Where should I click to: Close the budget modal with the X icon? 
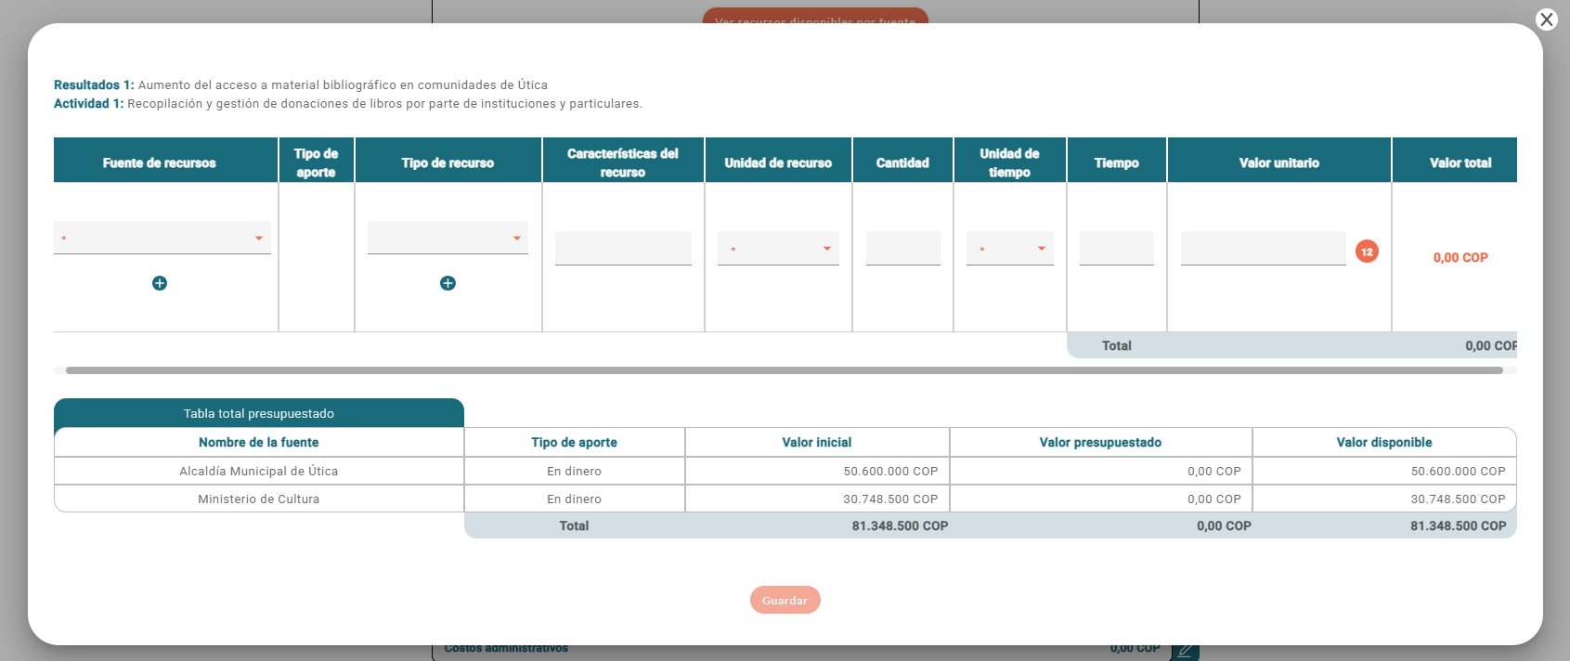point(1546,19)
